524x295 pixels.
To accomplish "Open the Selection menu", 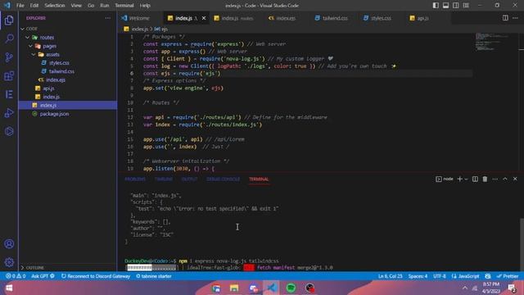I will coord(55,6).
